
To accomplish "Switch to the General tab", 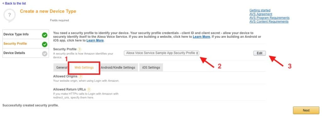I will (61, 67).
